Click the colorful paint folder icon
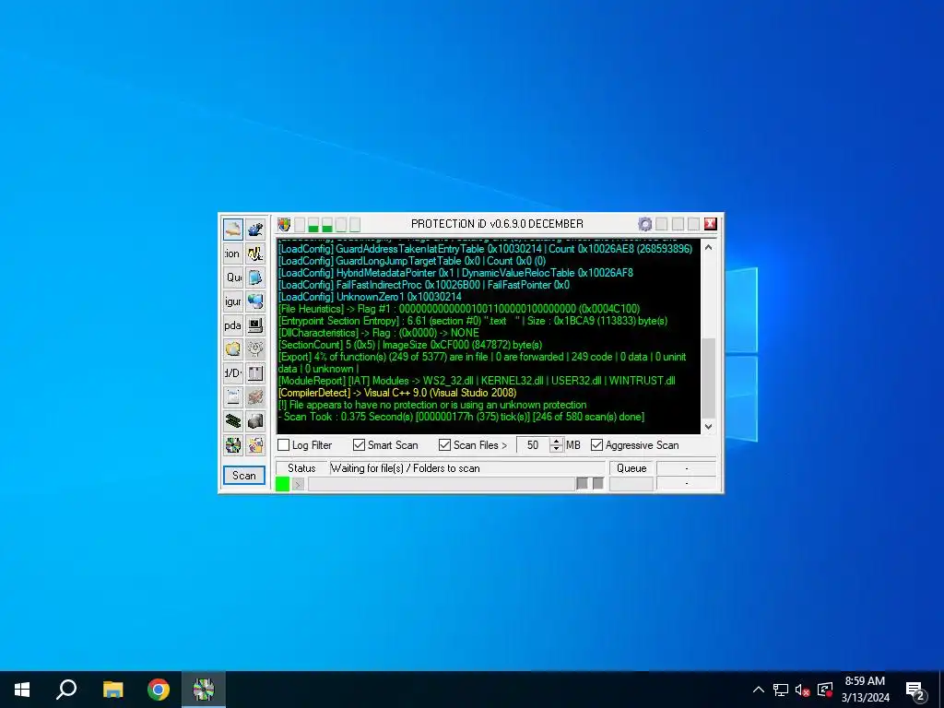 [x=255, y=445]
